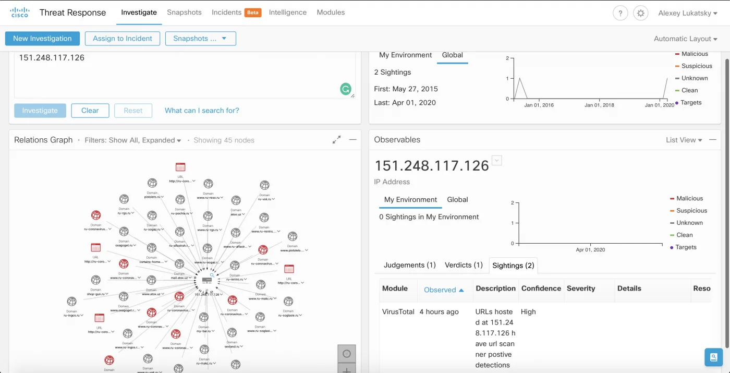Click the green Grammarly icon in the search box
The image size is (730, 373).
pyautogui.click(x=346, y=89)
